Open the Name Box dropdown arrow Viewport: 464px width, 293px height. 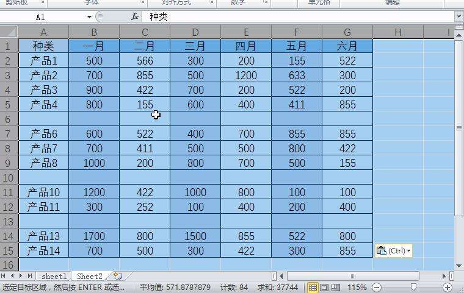tap(89, 17)
